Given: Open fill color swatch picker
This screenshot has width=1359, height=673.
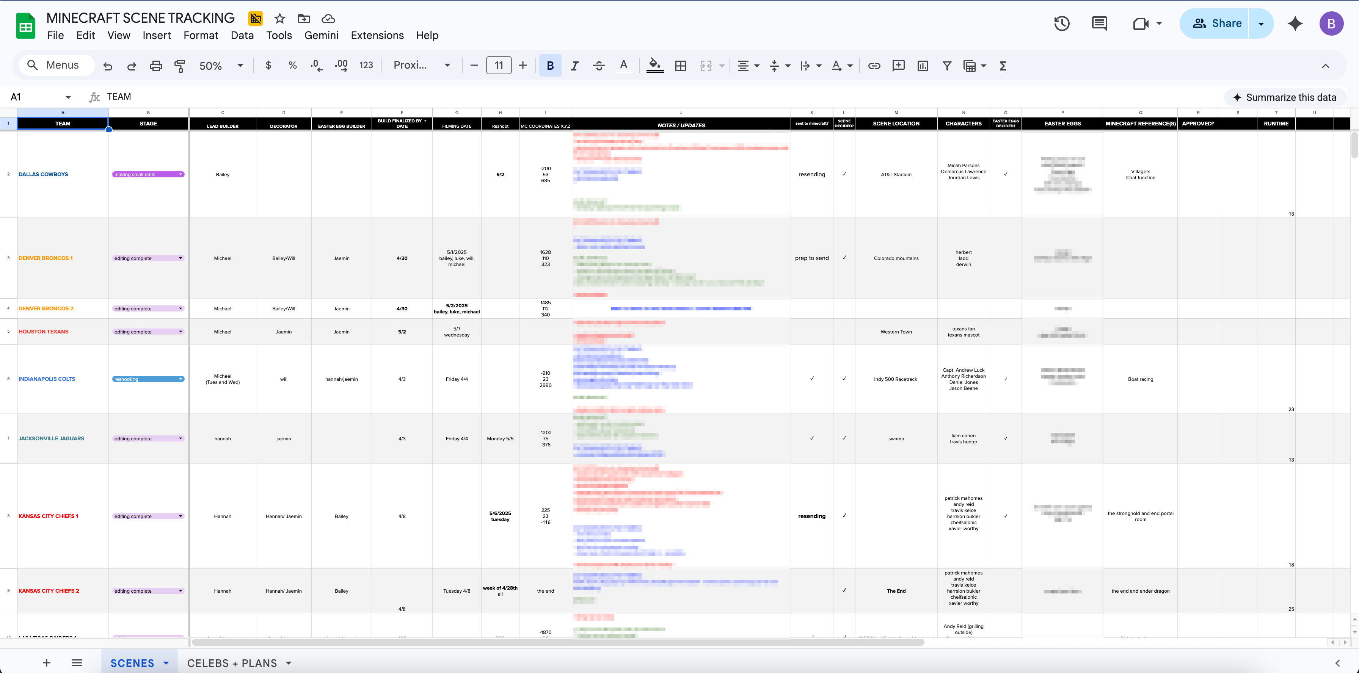Looking at the screenshot, I should click(655, 65).
